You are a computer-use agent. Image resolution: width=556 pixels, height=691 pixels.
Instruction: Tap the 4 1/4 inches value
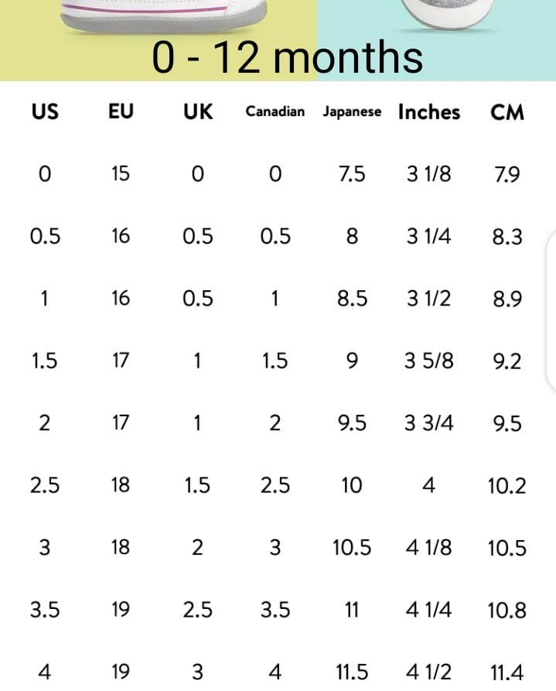(429, 611)
